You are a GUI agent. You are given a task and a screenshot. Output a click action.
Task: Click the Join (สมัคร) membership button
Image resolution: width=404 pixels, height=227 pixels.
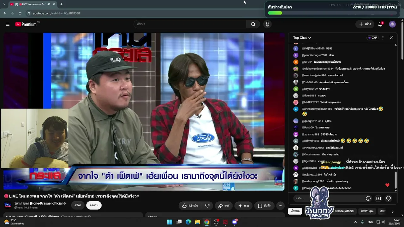click(78, 205)
